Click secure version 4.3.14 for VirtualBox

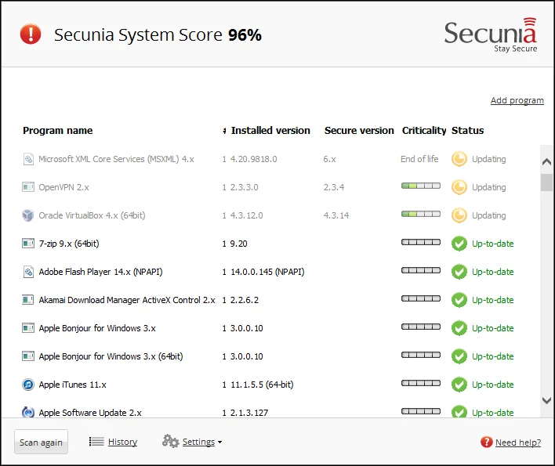336,215
